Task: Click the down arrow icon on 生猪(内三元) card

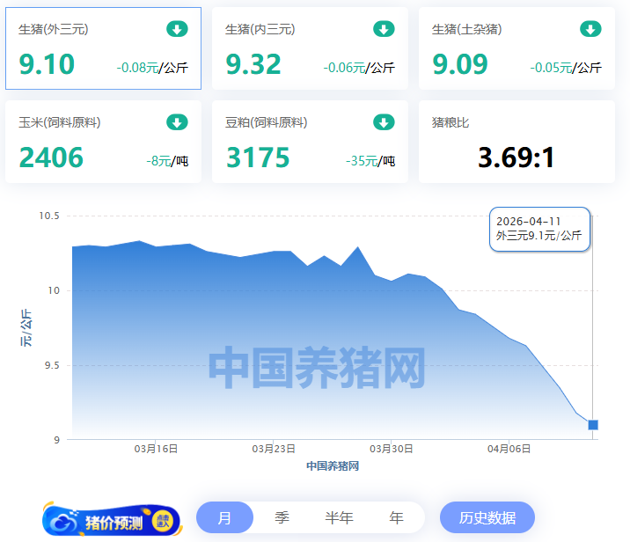Action: (x=384, y=29)
